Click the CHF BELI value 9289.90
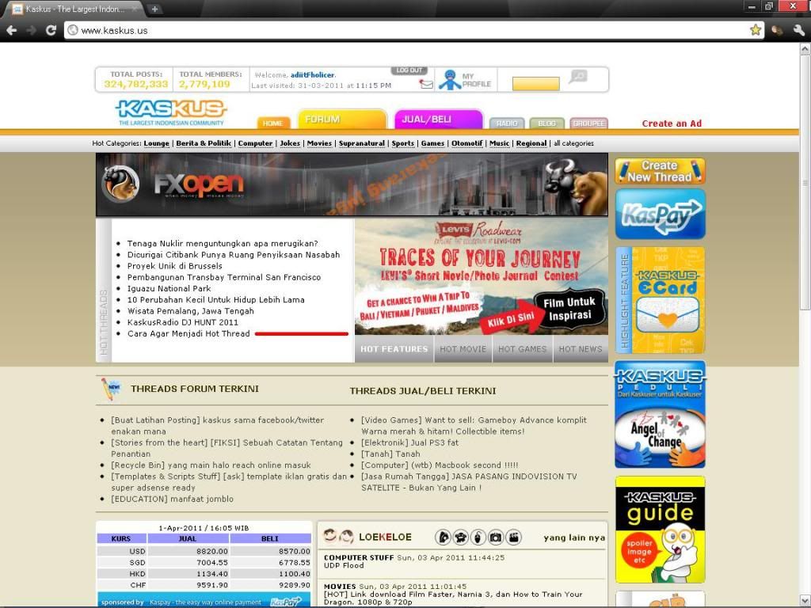 [x=295, y=585]
